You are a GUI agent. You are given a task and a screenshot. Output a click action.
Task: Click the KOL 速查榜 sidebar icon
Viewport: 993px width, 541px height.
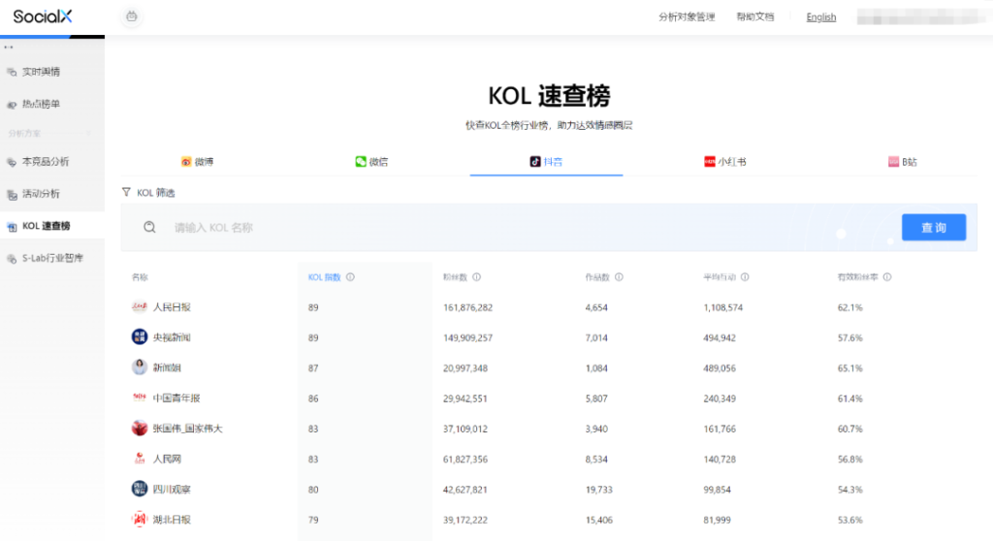12,226
